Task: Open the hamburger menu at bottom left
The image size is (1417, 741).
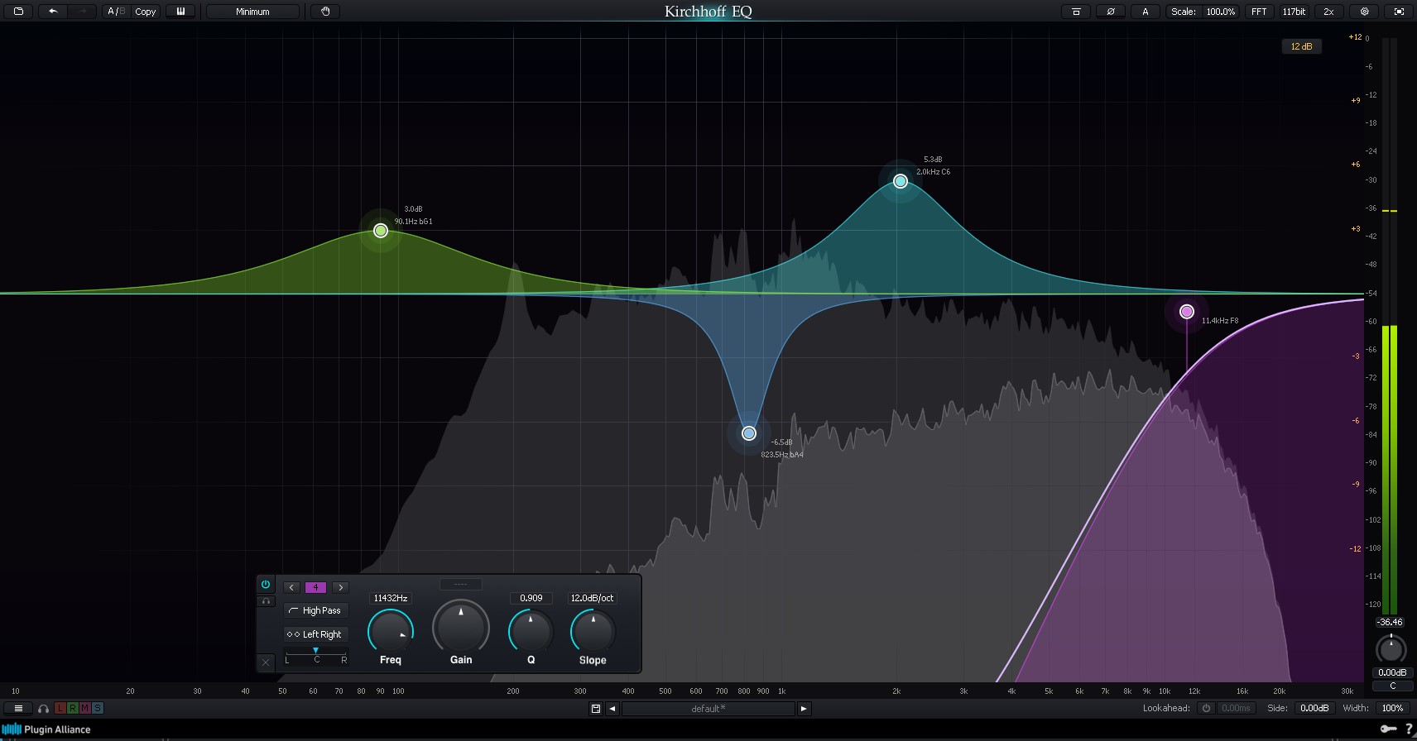Action: coord(18,708)
